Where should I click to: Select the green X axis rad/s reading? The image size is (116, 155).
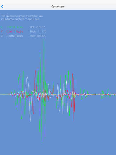[x=15, y=27]
